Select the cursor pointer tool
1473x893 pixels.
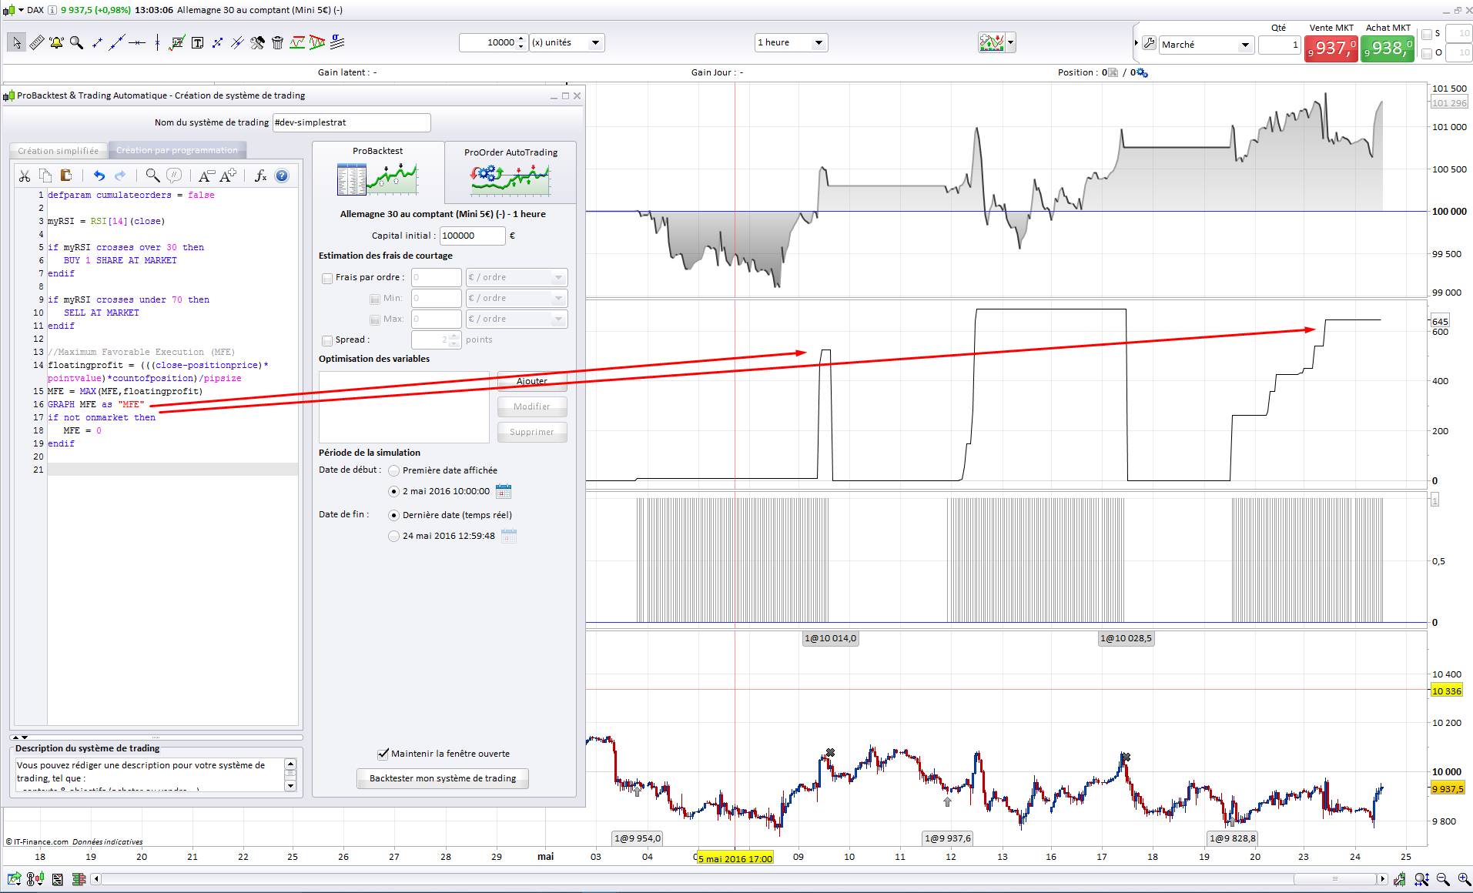16,43
